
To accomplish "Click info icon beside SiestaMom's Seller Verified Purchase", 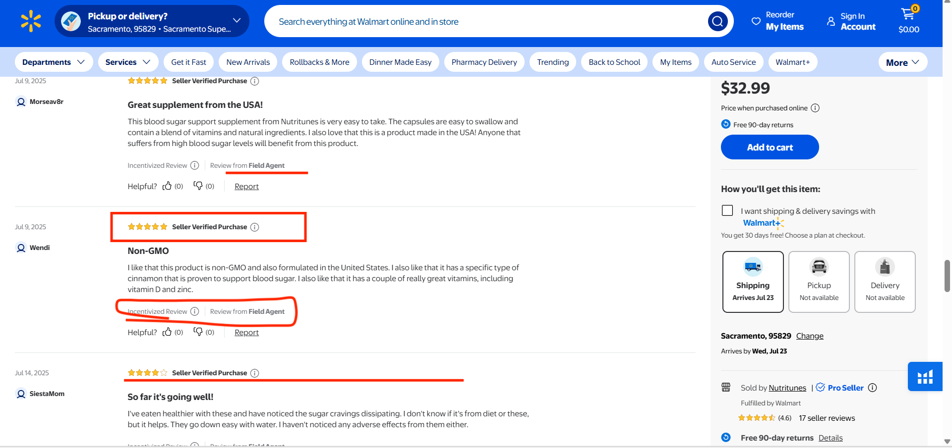I will point(254,373).
